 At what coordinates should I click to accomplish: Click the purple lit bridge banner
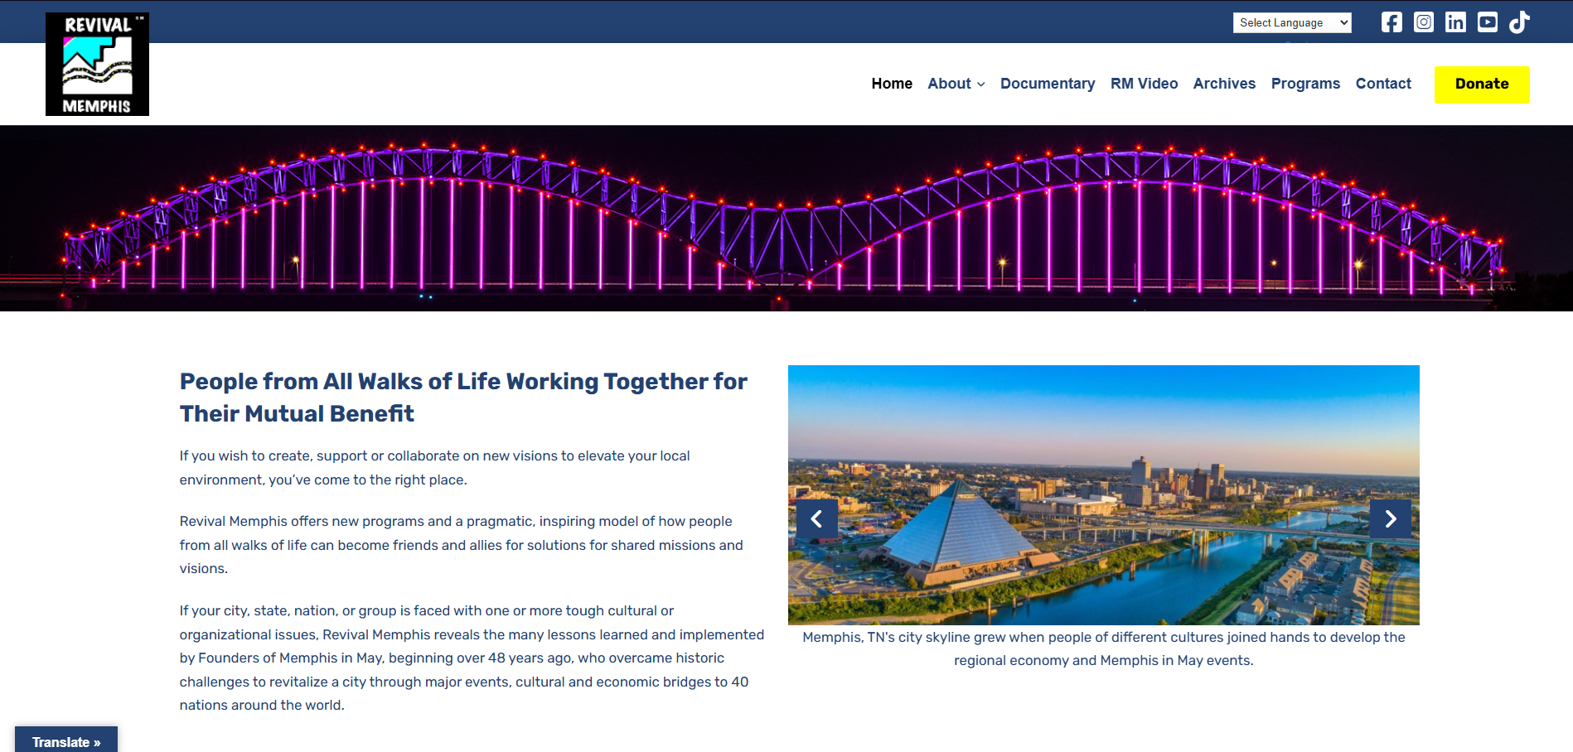786,219
